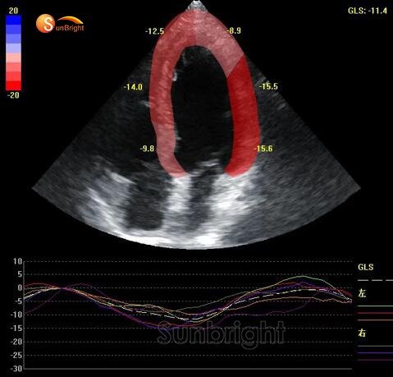The image size is (393, 377).
Task: Click the dashed white GLS legend line
Action: click(x=375, y=280)
